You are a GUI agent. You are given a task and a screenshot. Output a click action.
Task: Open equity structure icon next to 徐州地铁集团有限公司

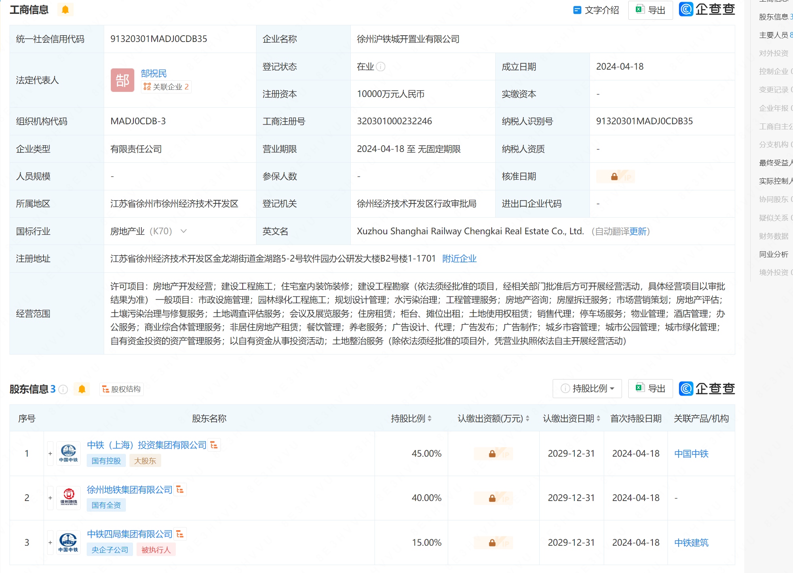[x=180, y=490]
